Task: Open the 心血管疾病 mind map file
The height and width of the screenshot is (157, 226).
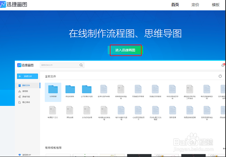Action: point(138,113)
